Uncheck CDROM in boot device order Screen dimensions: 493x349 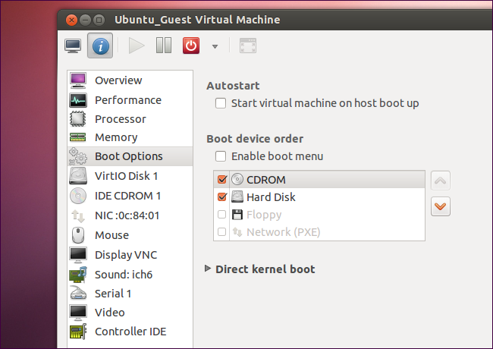(222, 180)
